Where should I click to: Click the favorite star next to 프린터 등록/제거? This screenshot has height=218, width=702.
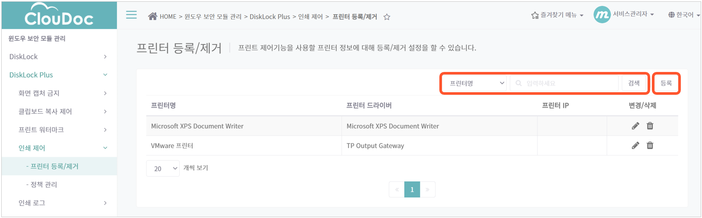pos(387,17)
